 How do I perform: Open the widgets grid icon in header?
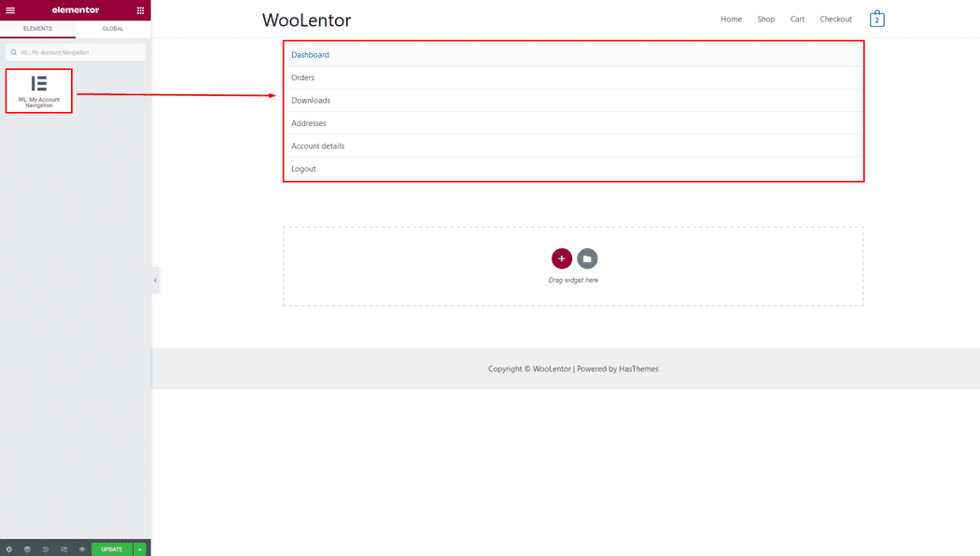click(x=140, y=10)
